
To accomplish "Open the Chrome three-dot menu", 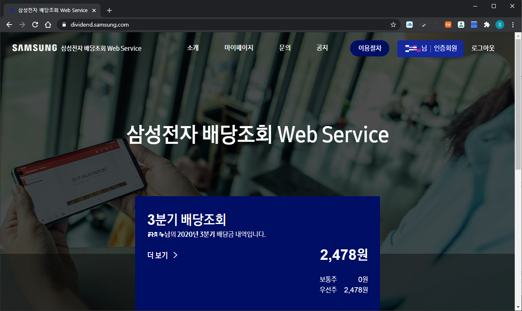I will [x=513, y=25].
